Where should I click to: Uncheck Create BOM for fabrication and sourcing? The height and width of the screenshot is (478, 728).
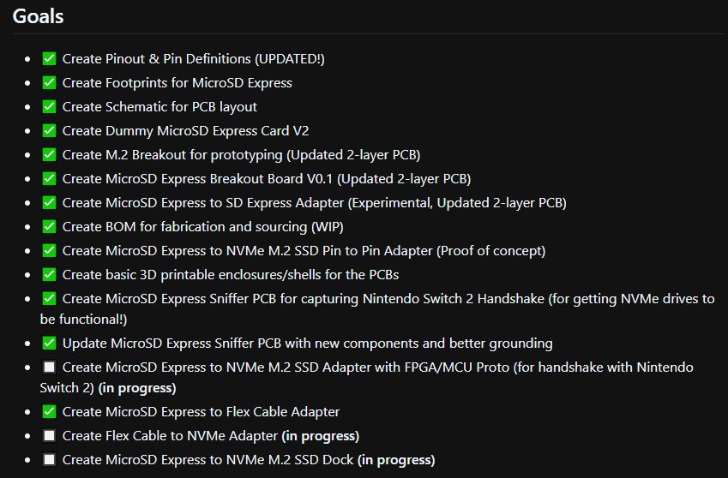[x=49, y=227]
